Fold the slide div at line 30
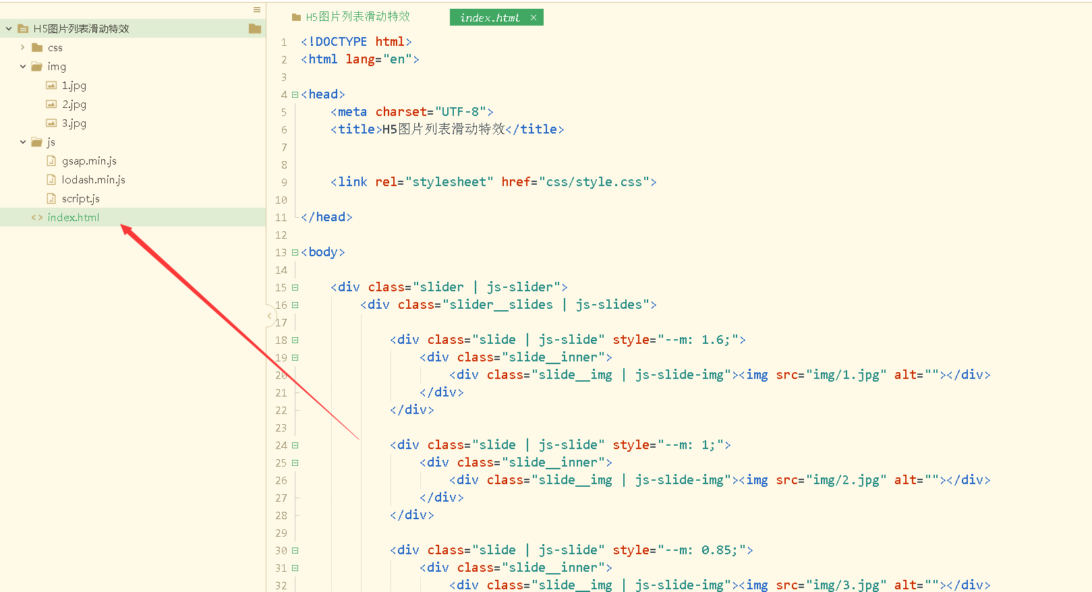The image size is (1092, 592). (295, 550)
